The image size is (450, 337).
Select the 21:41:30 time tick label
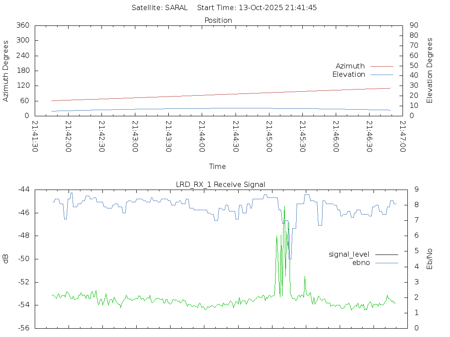tap(35, 136)
